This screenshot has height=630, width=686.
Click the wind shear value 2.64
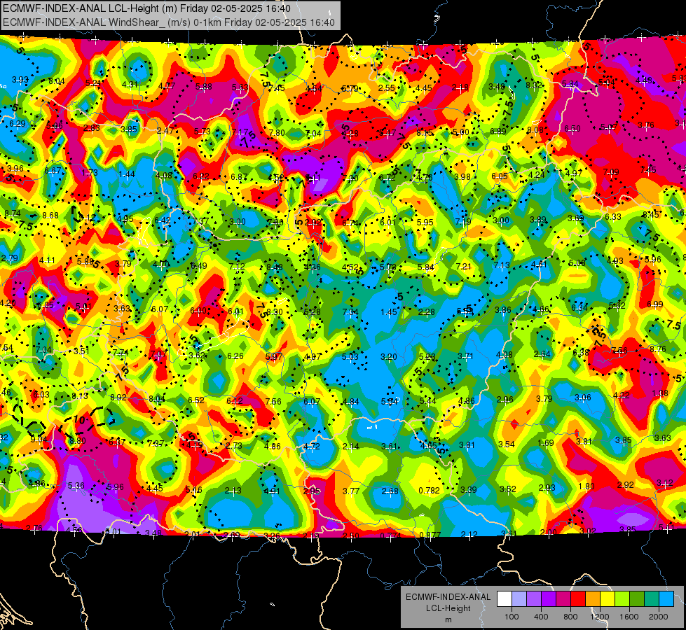542,354
